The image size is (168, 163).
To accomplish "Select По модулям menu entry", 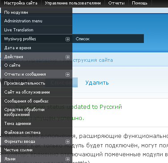I will [37, 12].
